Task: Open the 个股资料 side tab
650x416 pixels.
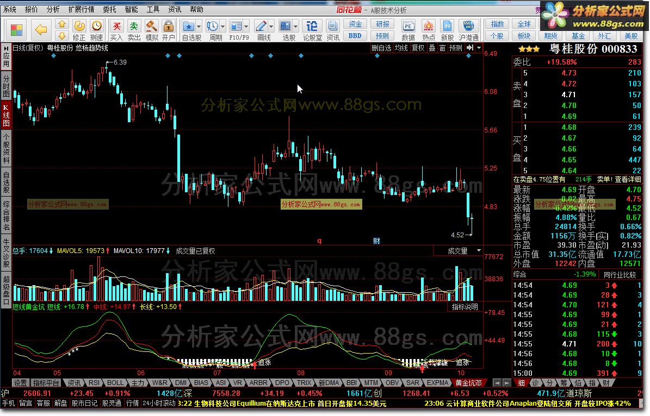Action: pos(6,149)
